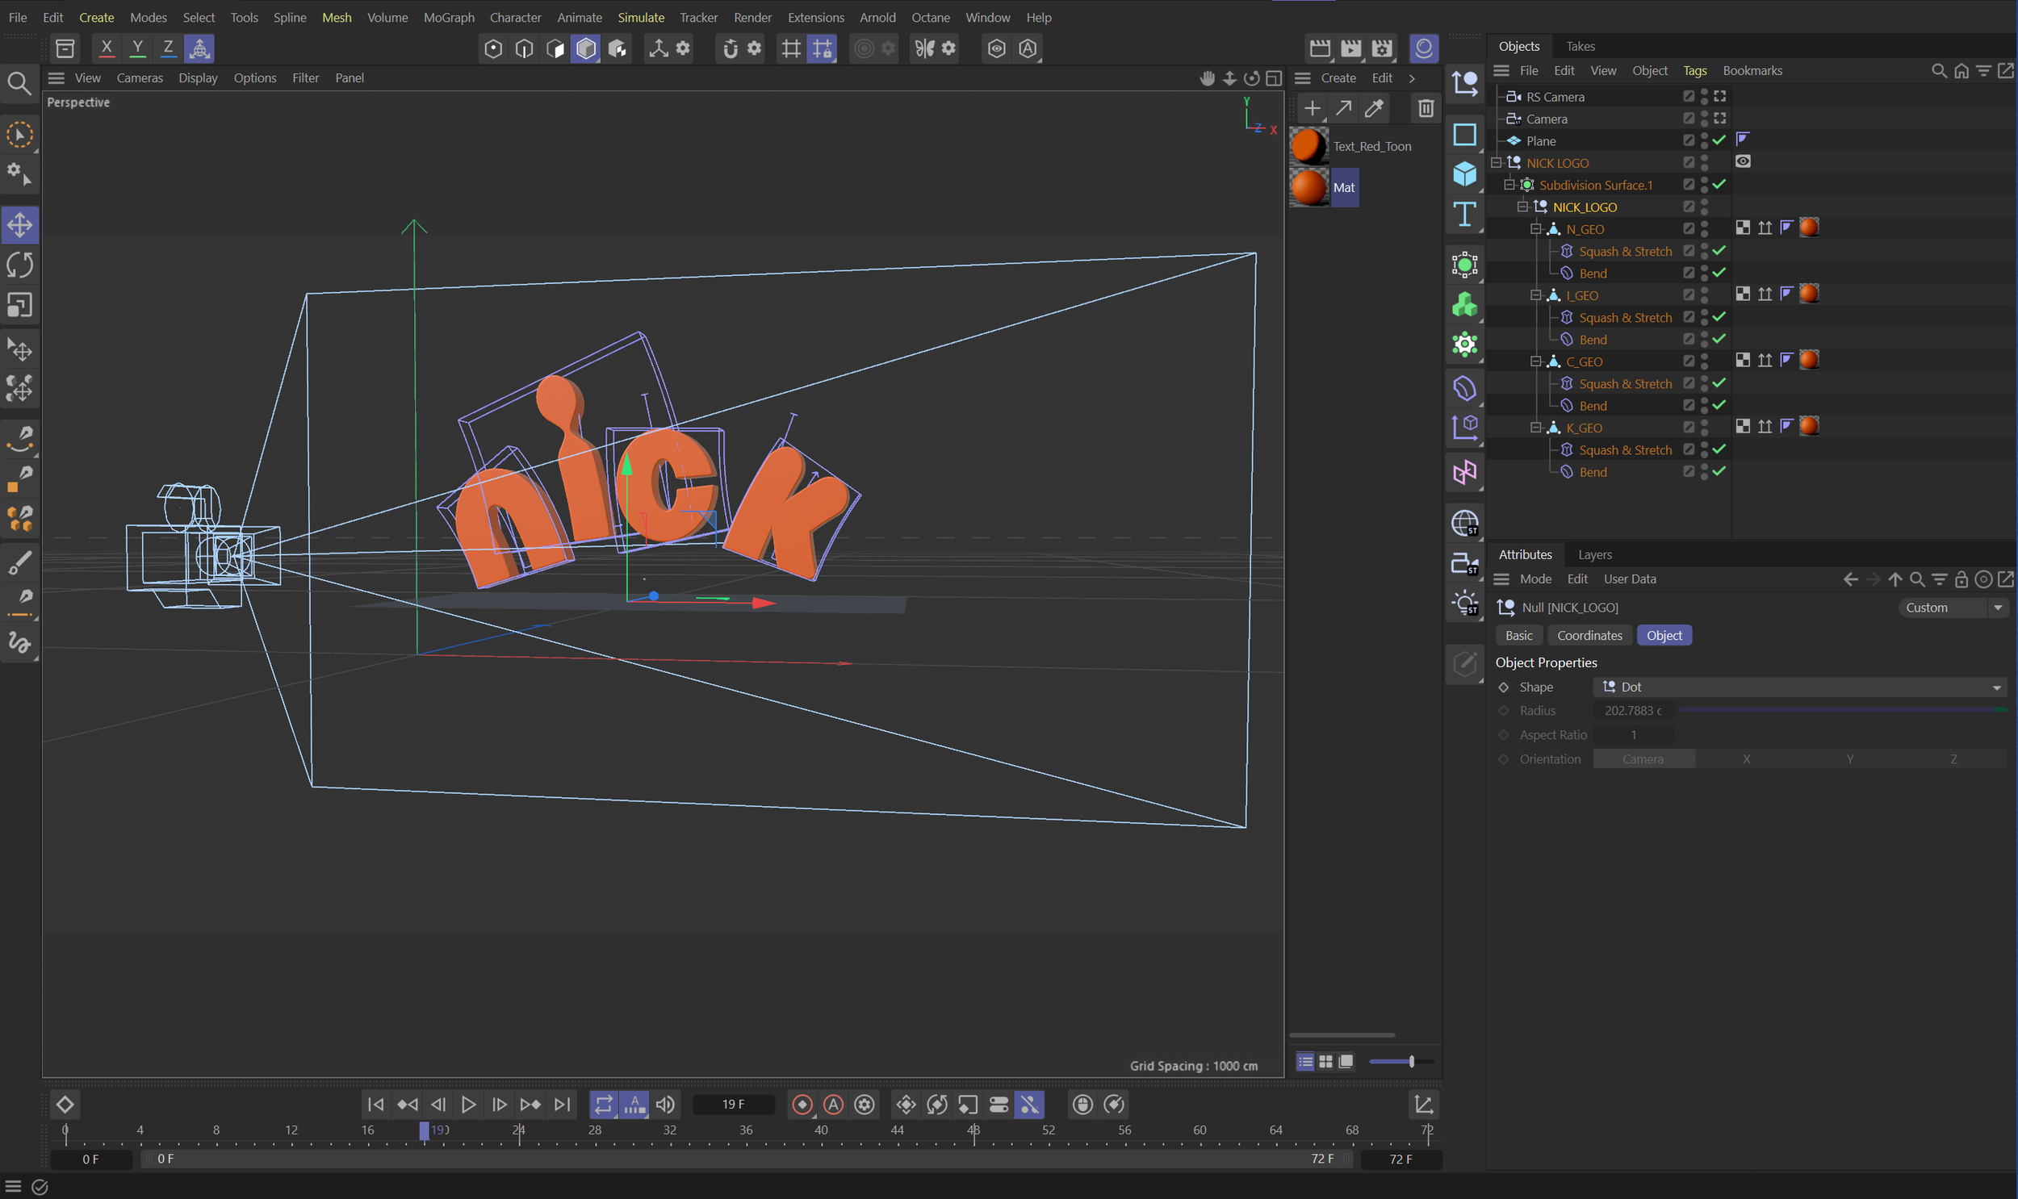This screenshot has height=1199, width=2018.
Task: Collapse the NICK LOGO tree node
Action: [x=1497, y=162]
